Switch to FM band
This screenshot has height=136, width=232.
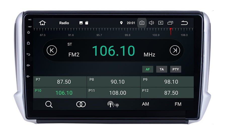click(178, 104)
